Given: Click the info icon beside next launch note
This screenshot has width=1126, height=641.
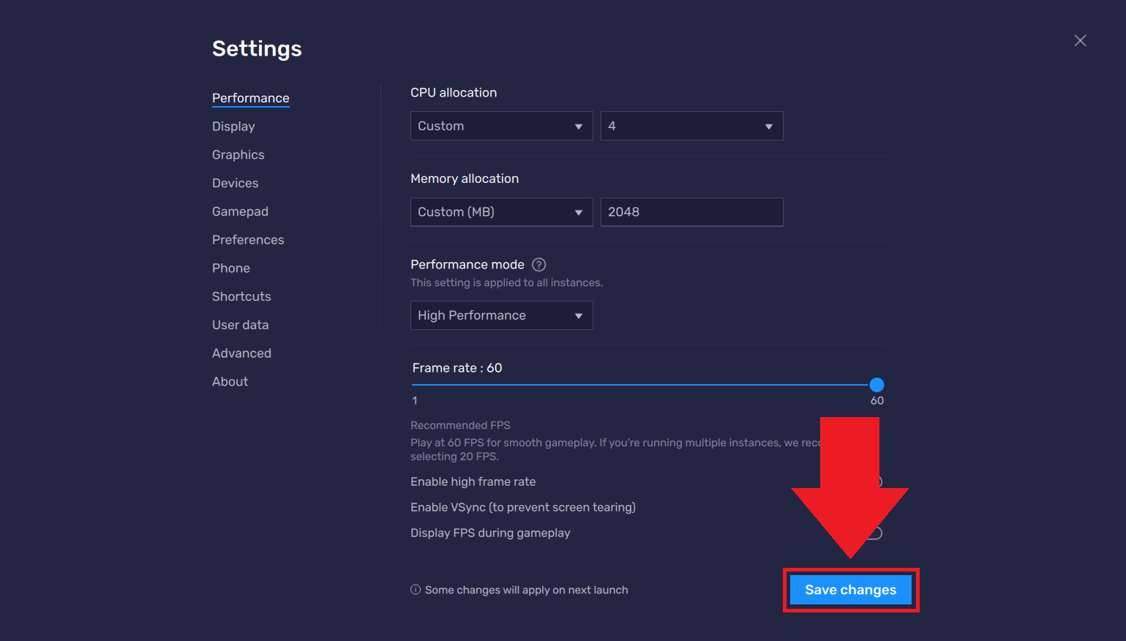Looking at the screenshot, I should pyautogui.click(x=416, y=590).
